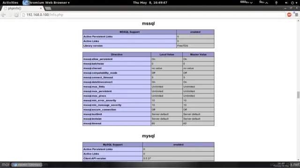Screen dimensions: 300x168
Task: Click mssql.max_procs directive name
Action: coord(95,96)
